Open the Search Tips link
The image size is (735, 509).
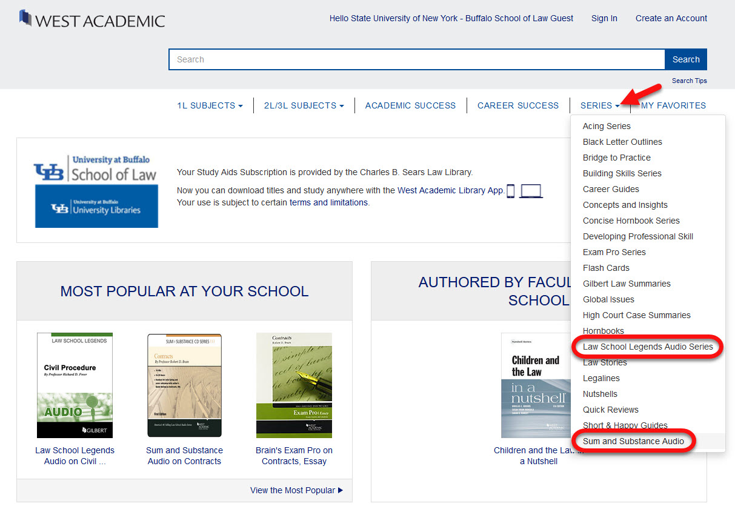tap(689, 81)
